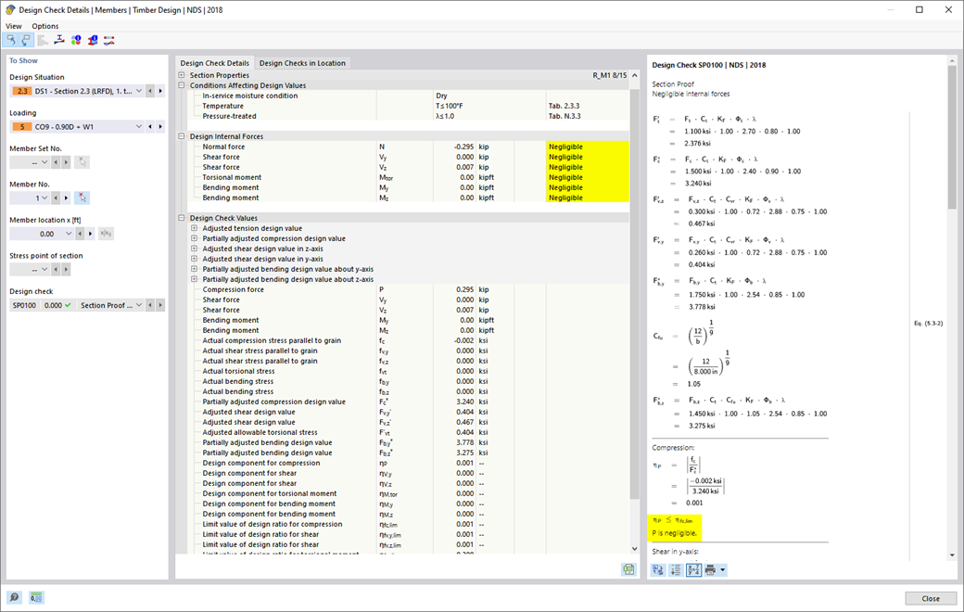
Task: Expand Adjusted shear design value in z-axis
Action: (195, 249)
